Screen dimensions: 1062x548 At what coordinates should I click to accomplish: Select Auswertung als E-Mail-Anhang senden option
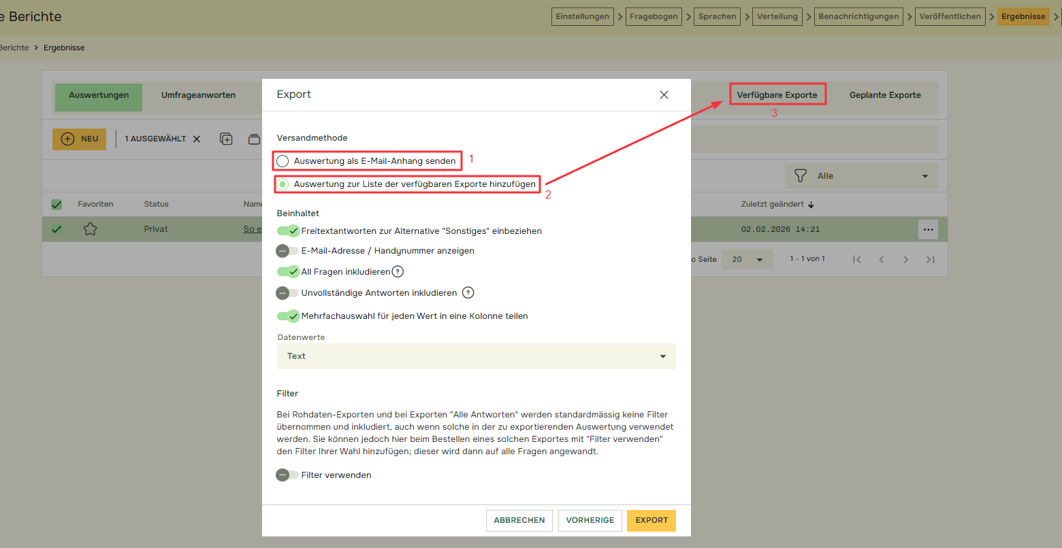pos(283,161)
